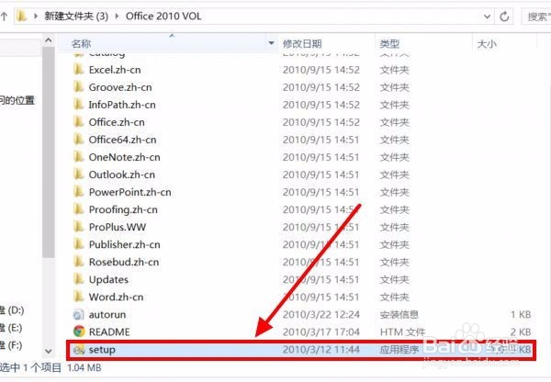Screen dimensions: 551x382
Task: Open the 名称 column filter dropdown
Action: [271, 43]
